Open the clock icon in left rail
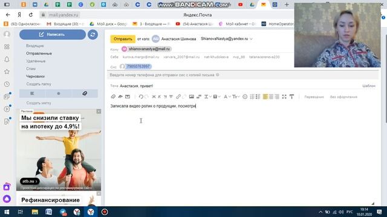 [7, 84]
